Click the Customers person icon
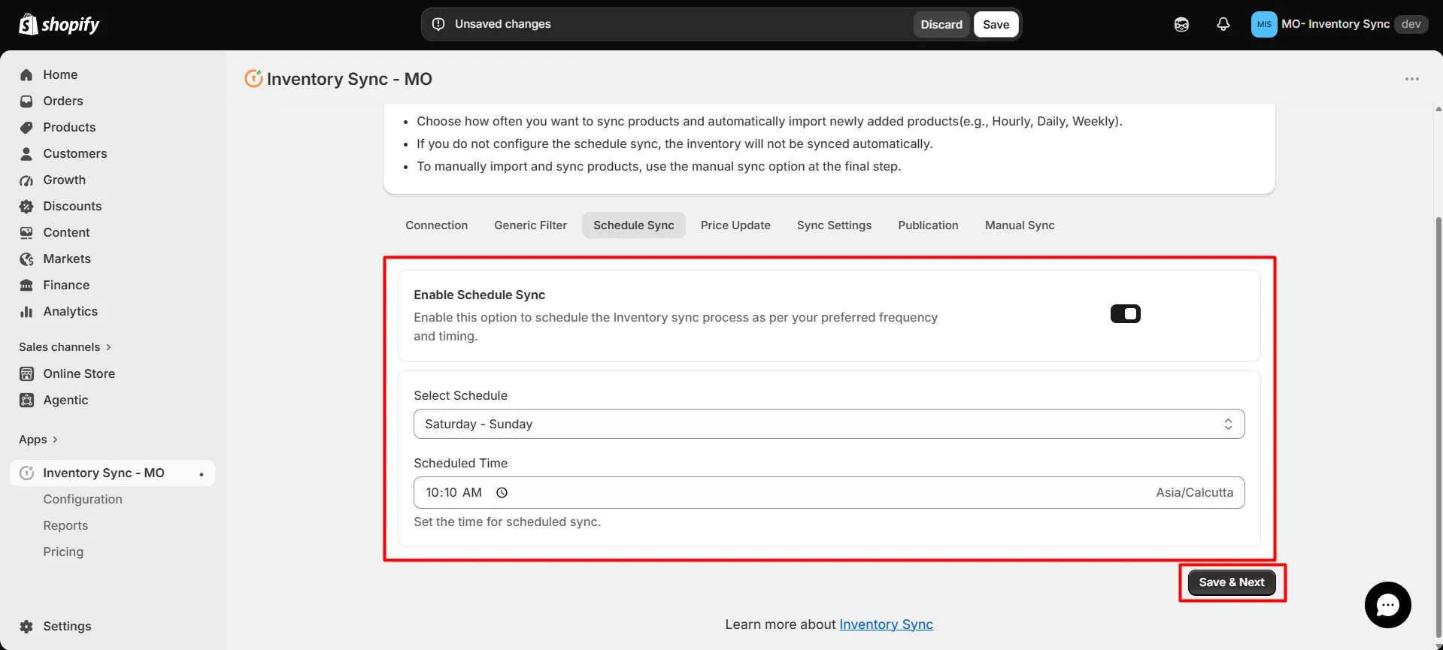 26,154
